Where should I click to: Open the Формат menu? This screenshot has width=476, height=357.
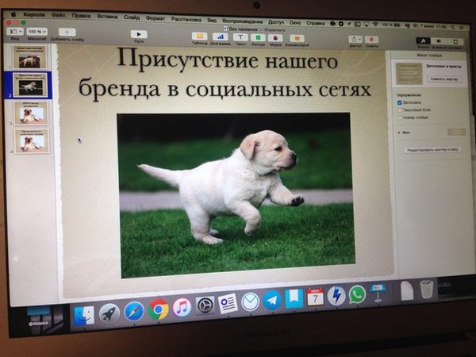pyautogui.click(x=155, y=17)
